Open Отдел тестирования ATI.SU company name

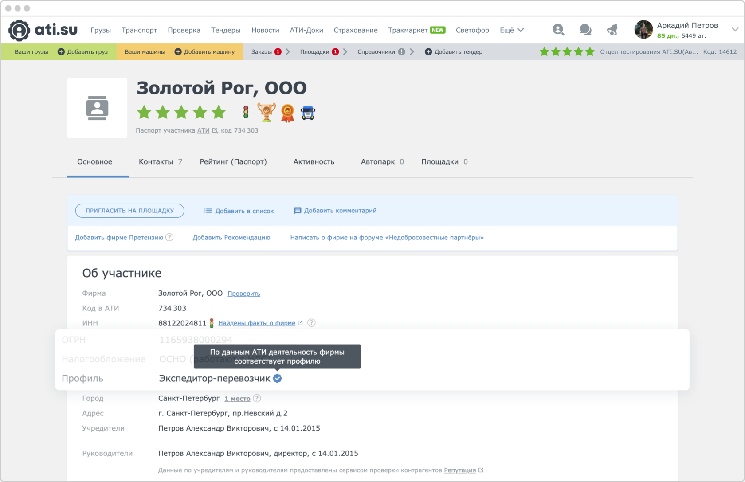649,52
